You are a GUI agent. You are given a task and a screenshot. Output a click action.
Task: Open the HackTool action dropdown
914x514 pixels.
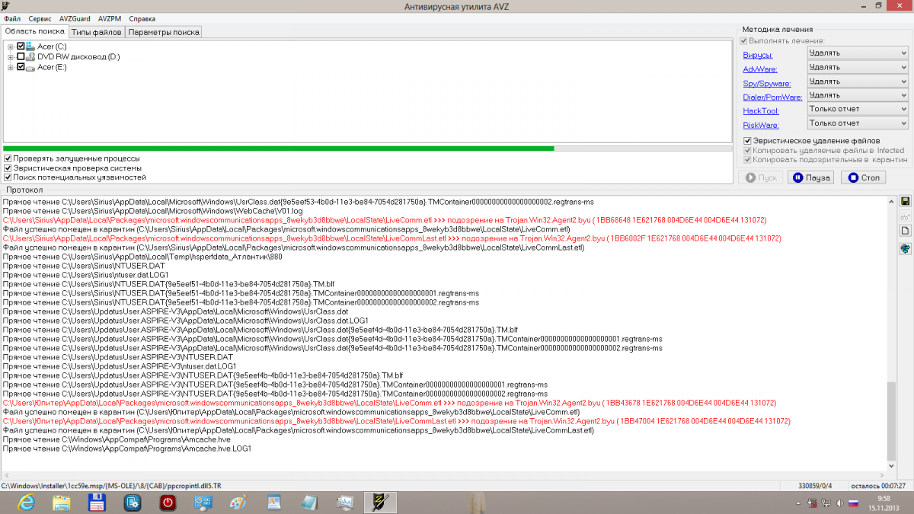click(x=858, y=109)
